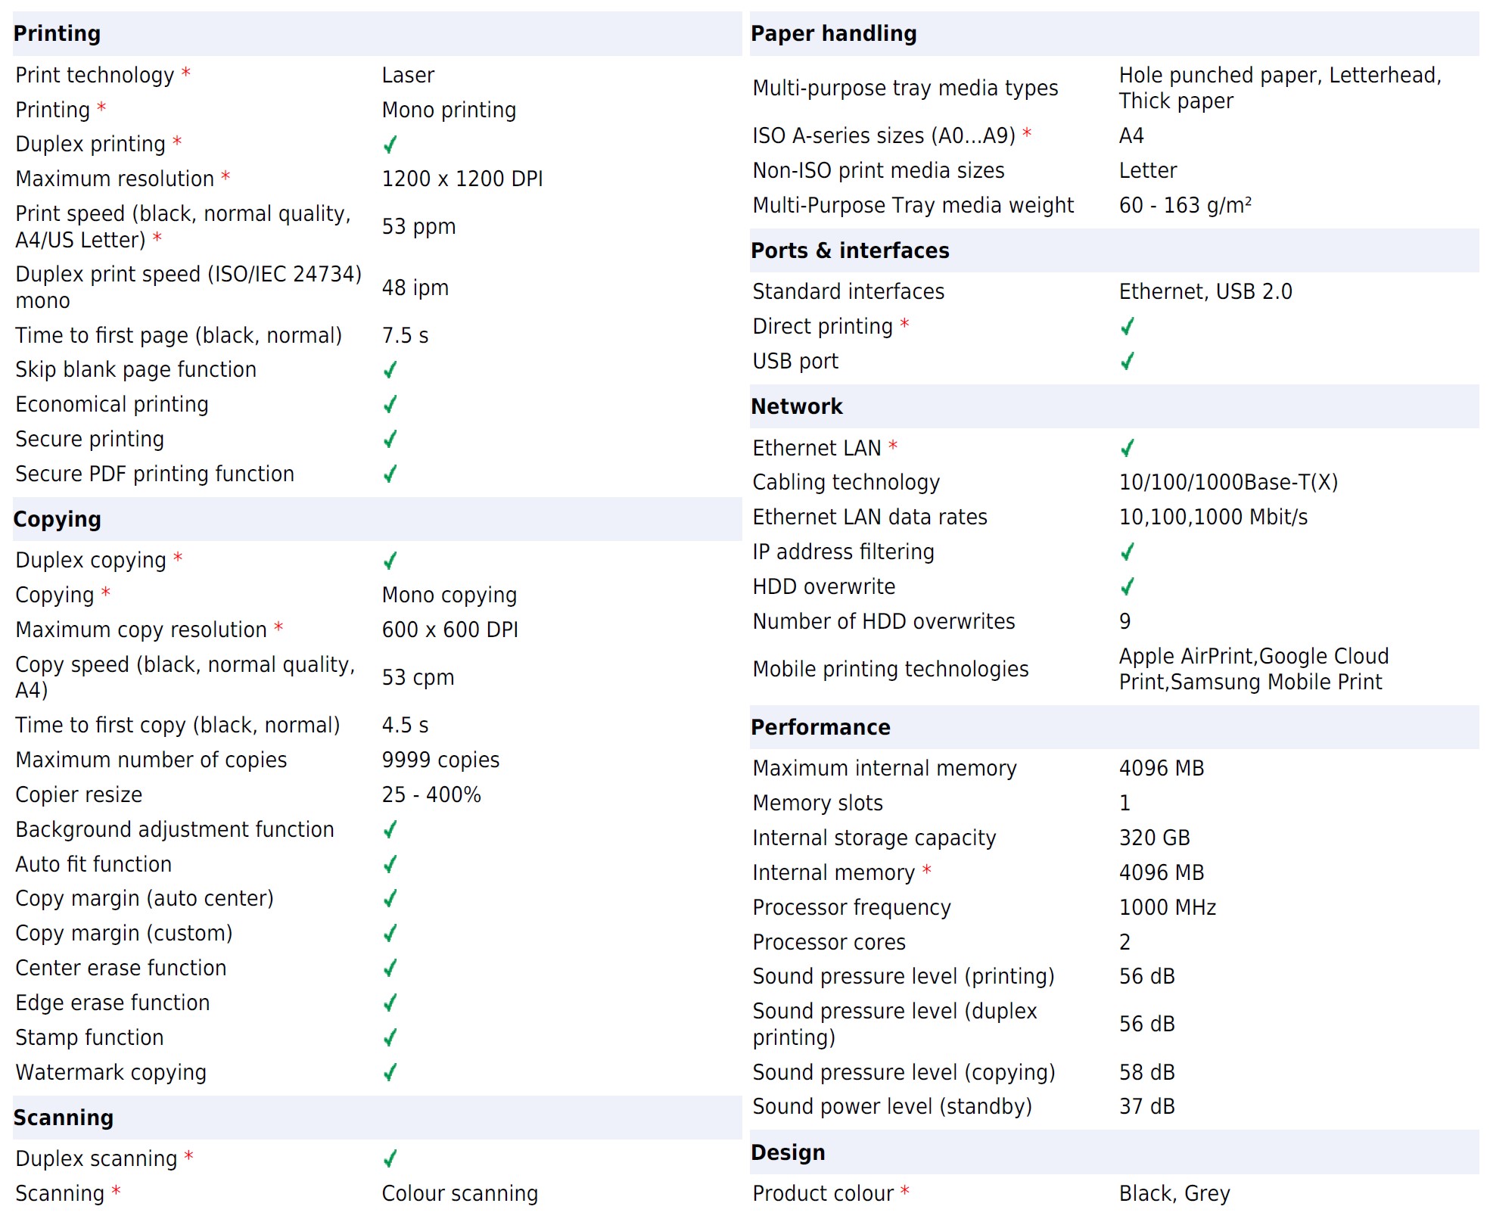The image size is (1490, 1225).
Task: Select the Duplex scanning checkmark
Action: pos(390,1158)
